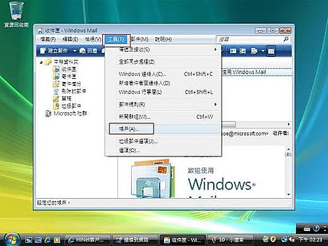Choose Options 選項(O)... menu item
The width and height of the screenshot is (328, 246).
pos(163,150)
